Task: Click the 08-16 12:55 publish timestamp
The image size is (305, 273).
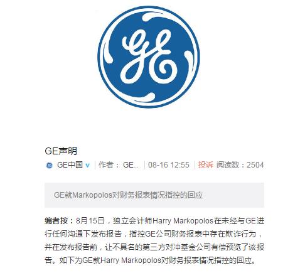Action: pyautogui.click(x=169, y=165)
